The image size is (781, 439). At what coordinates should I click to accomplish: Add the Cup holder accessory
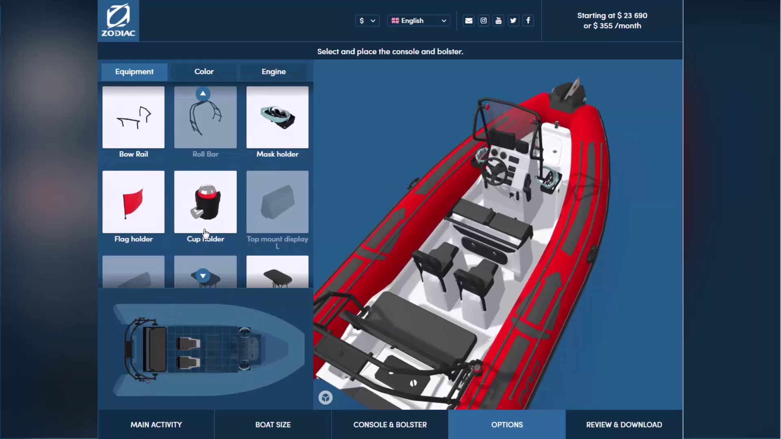[205, 202]
